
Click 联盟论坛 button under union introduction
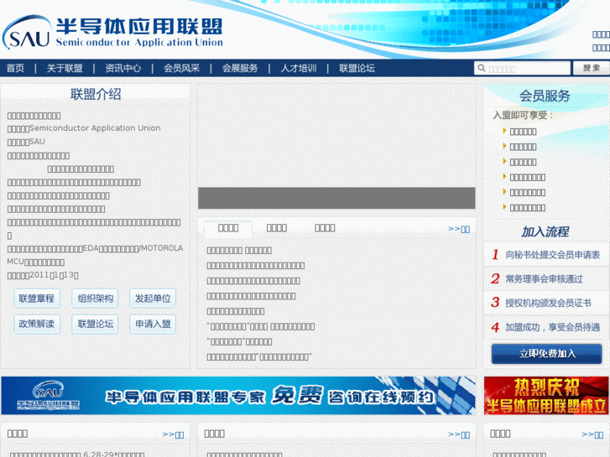pyautogui.click(x=95, y=324)
